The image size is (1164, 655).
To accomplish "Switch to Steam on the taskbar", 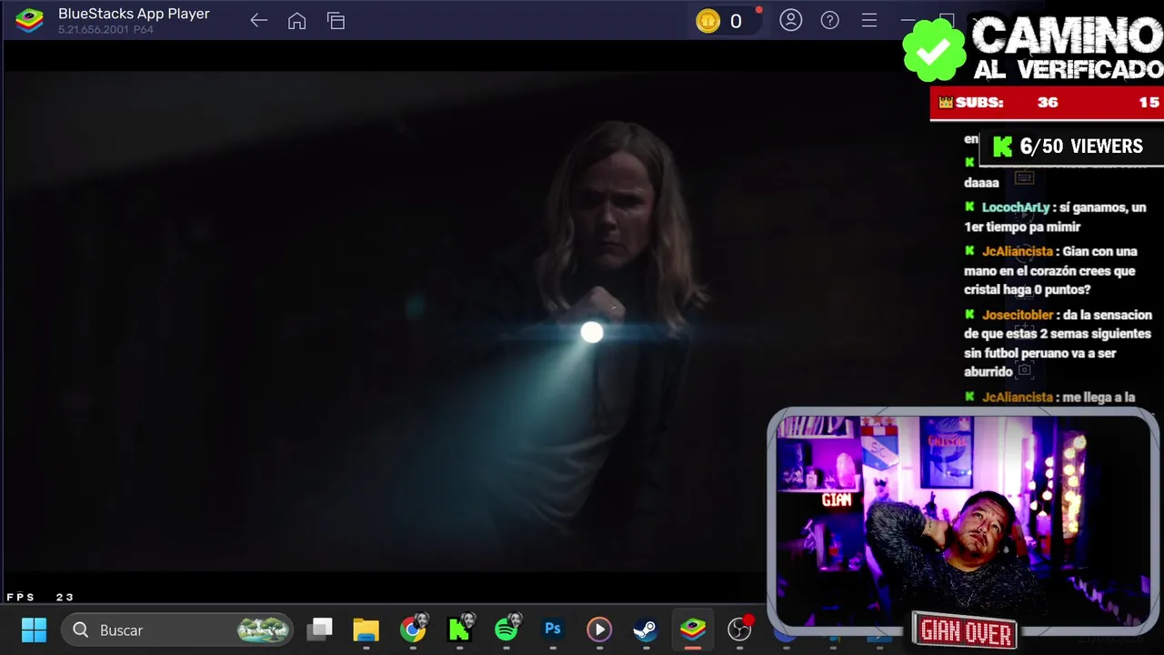I will click(x=646, y=630).
